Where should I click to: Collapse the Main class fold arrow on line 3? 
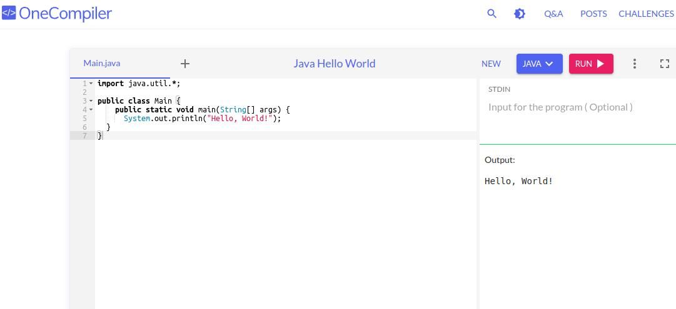coord(91,101)
